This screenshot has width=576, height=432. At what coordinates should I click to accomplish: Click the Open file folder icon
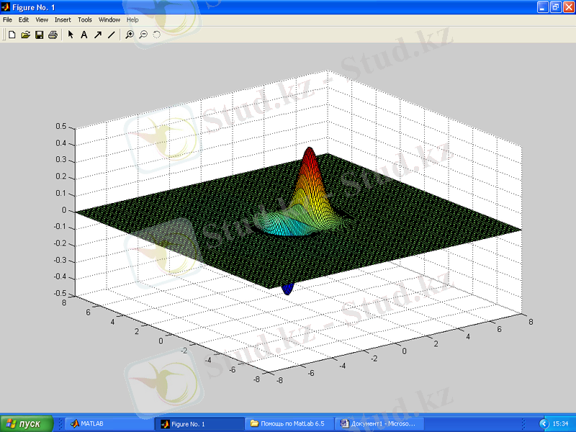(25, 34)
